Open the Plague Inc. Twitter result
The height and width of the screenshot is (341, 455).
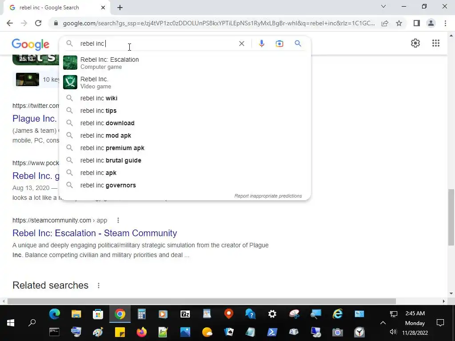(35, 119)
